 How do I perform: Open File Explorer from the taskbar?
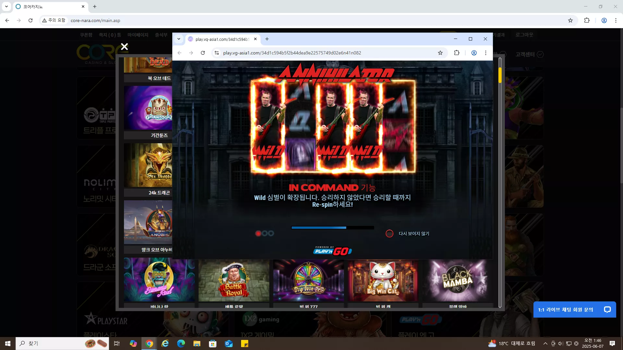point(197,344)
